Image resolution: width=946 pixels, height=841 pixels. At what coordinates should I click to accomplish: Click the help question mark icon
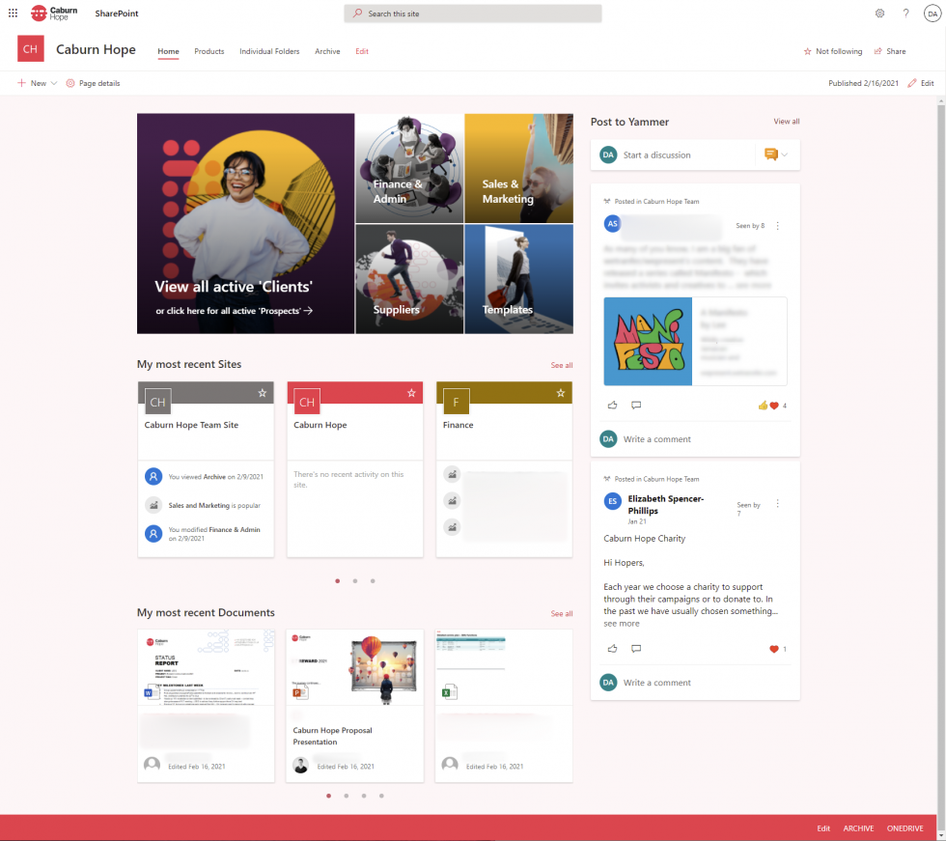(x=905, y=14)
